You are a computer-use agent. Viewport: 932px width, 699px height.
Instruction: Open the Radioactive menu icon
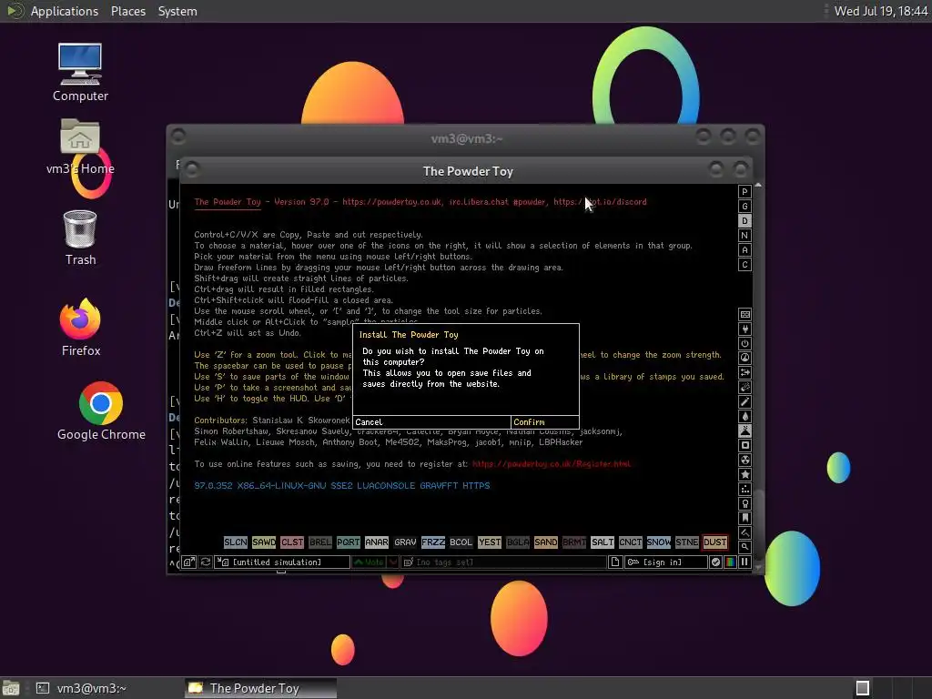(x=745, y=460)
